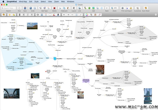
Task: Open the Mind Map menu
Action: coord(23,2)
